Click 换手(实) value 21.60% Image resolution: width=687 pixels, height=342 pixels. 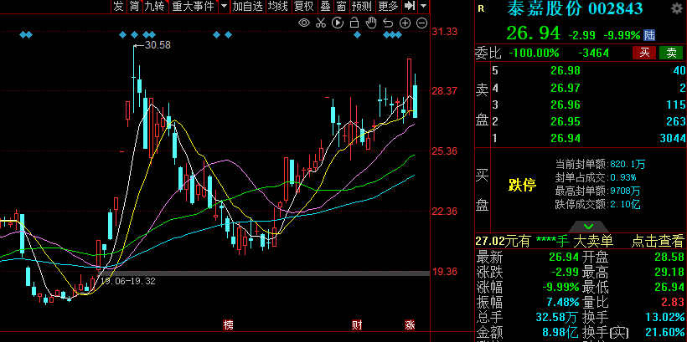(x=664, y=331)
